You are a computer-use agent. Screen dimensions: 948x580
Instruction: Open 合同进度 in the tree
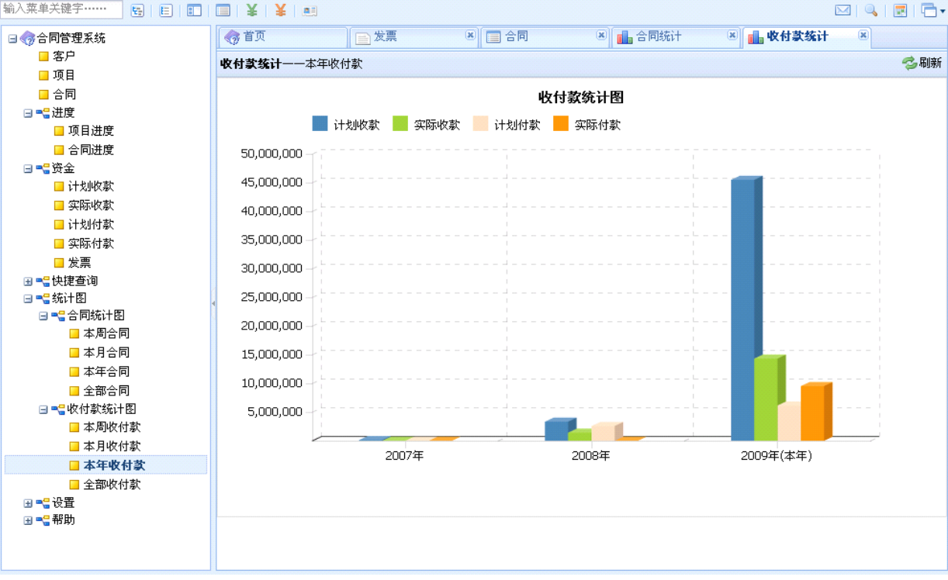pos(91,150)
